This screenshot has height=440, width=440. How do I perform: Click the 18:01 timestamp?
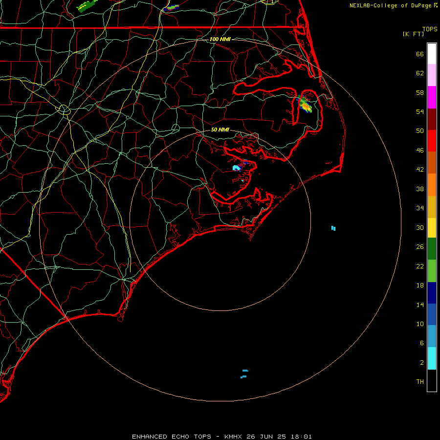301,437
